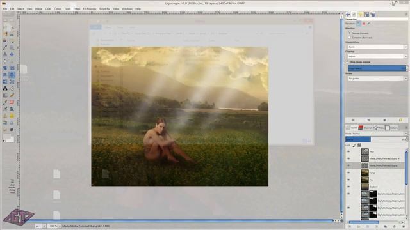Hide the Temp layer
410x230 pixels.
pos(348,172)
